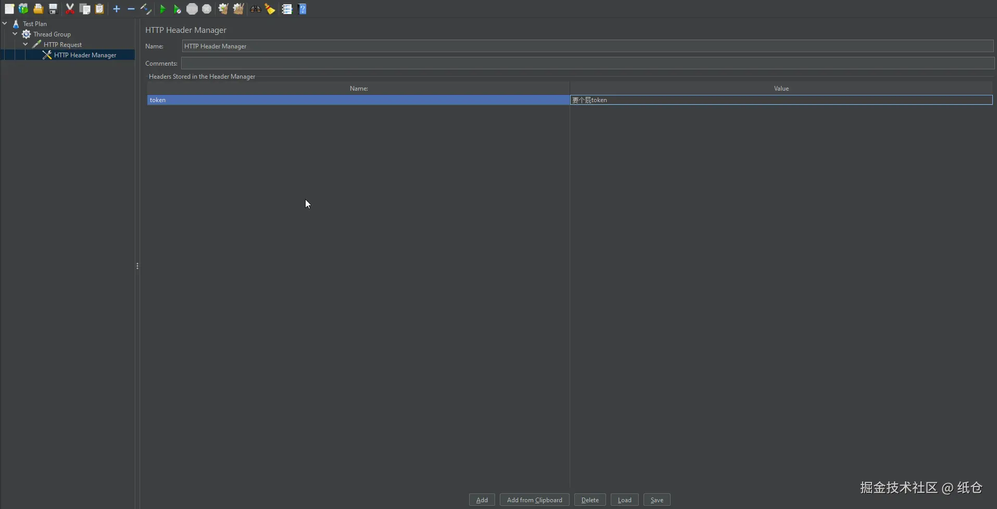Click the Add button
Image resolution: width=997 pixels, height=509 pixels.
[x=482, y=500]
